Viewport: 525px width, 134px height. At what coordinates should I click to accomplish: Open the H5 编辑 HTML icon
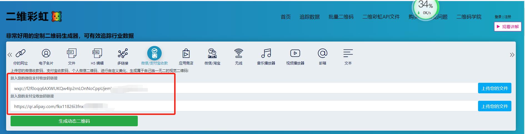97,53
